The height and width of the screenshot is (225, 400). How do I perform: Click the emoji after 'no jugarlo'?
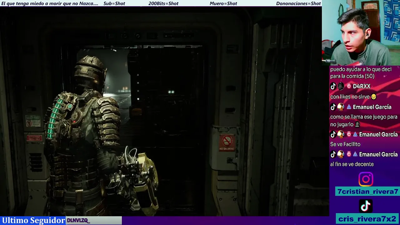point(357,124)
